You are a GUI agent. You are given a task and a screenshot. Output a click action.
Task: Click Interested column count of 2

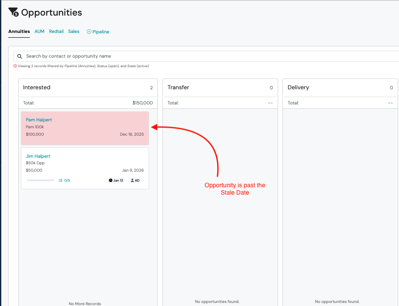click(x=151, y=88)
